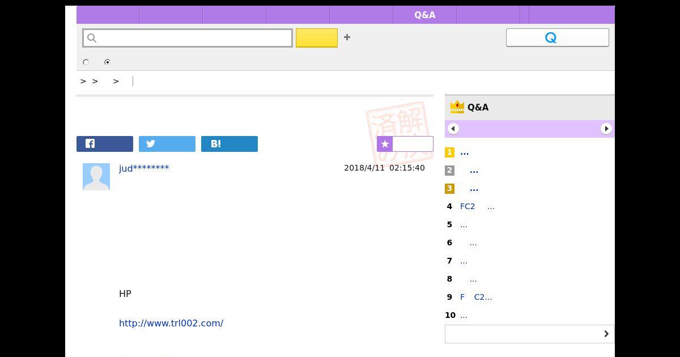Open the rank 5 question link
680x357 pixels.
(x=464, y=225)
